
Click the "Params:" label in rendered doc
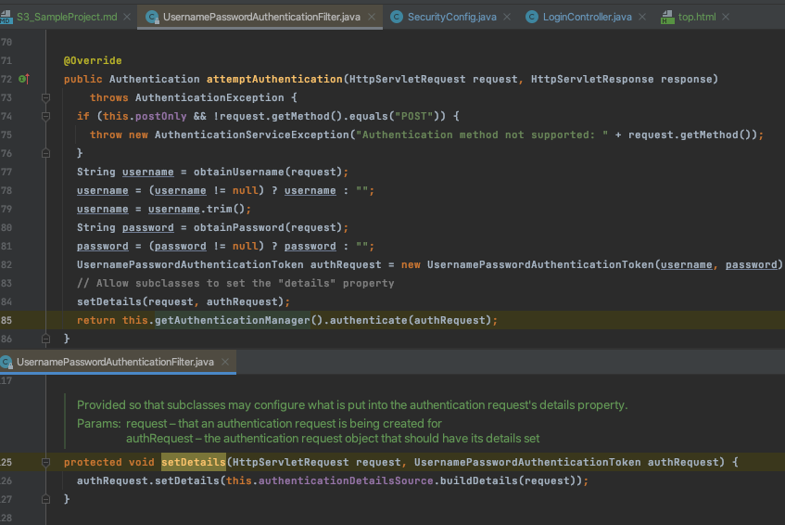[x=98, y=423]
